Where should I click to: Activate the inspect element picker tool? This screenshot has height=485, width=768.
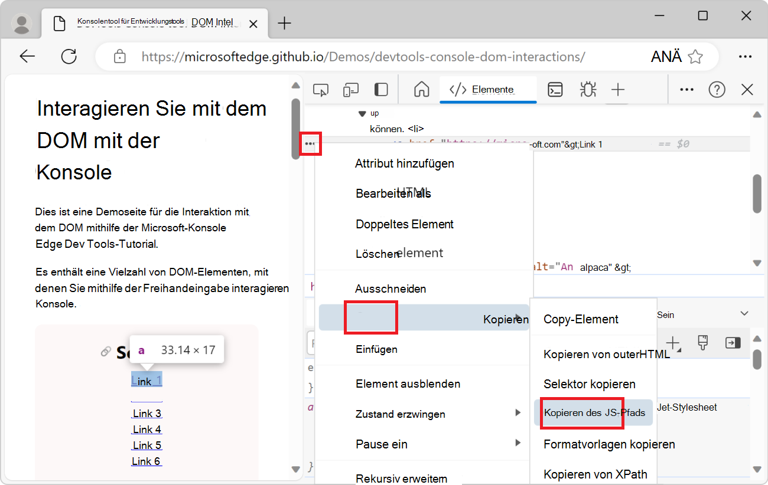click(321, 90)
